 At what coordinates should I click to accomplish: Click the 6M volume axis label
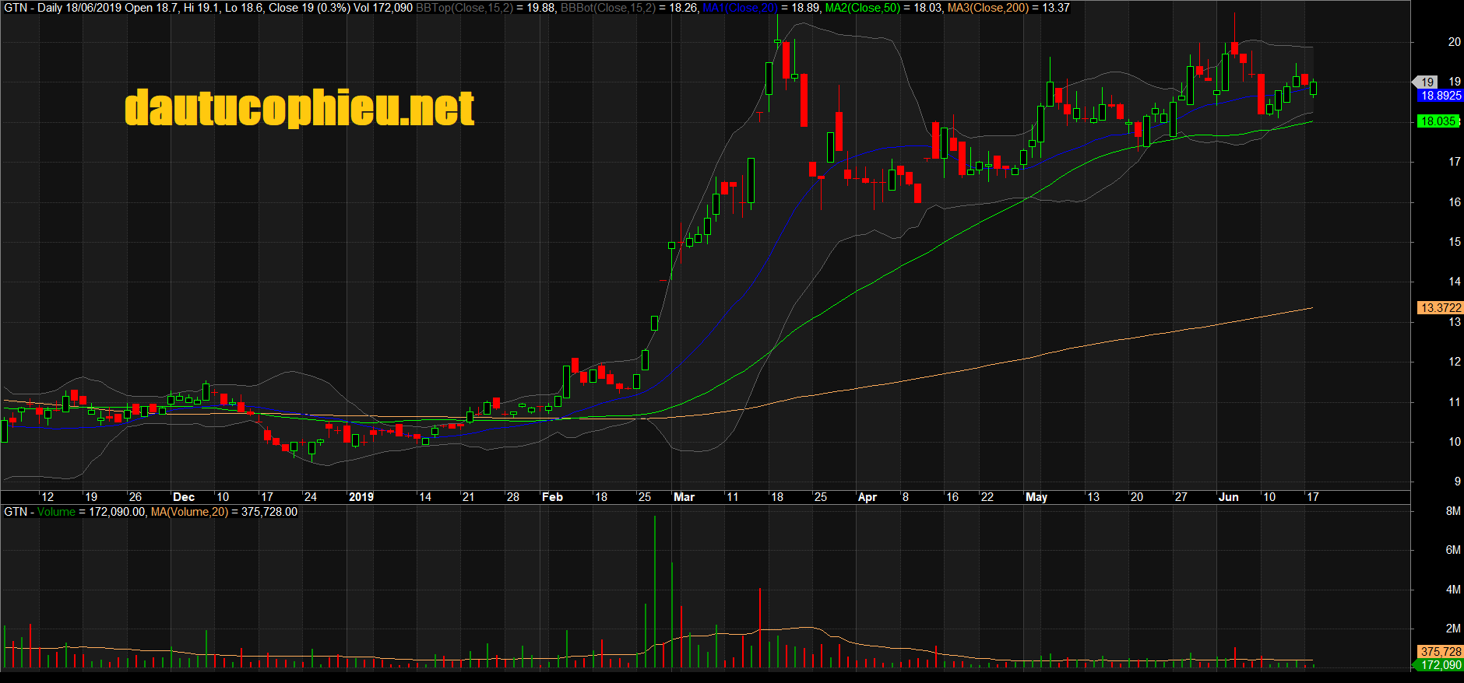1453,550
